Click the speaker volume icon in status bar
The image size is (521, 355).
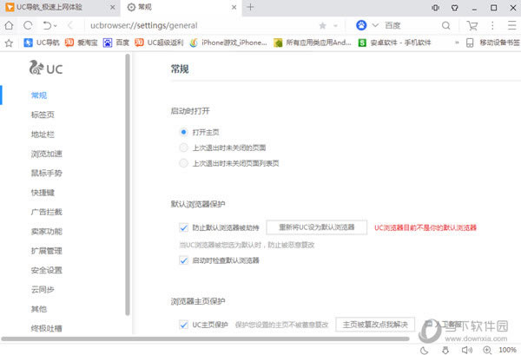coord(466,348)
